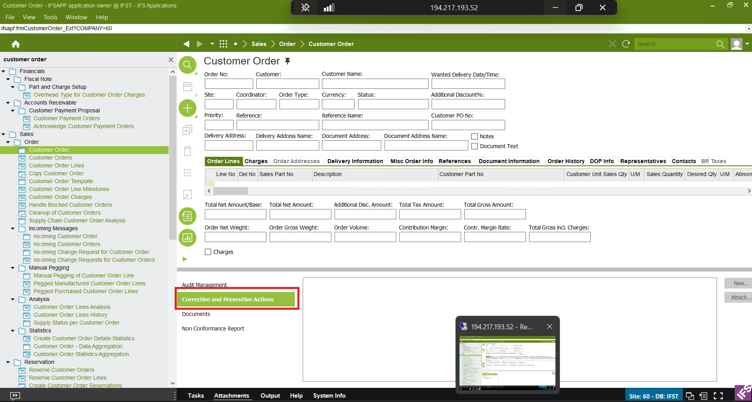This screenshot has width=752, height=402.
Task: Click the pin icon beside Customer Order title
Action: (288, 61)
